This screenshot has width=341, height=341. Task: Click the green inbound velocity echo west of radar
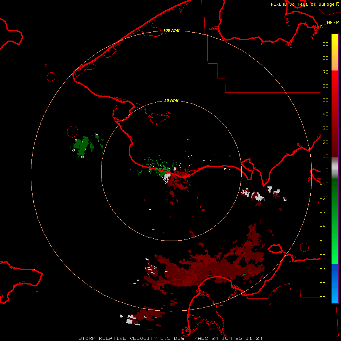(x=81, y=146)
